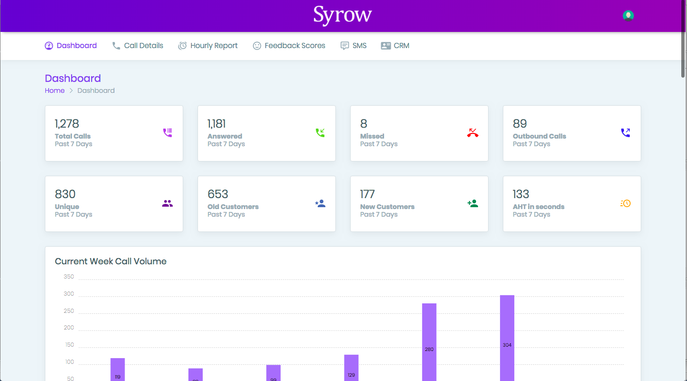Go to the Call Details tab
The height and width of the screenshot is (381, 687).
click(138, 46)
